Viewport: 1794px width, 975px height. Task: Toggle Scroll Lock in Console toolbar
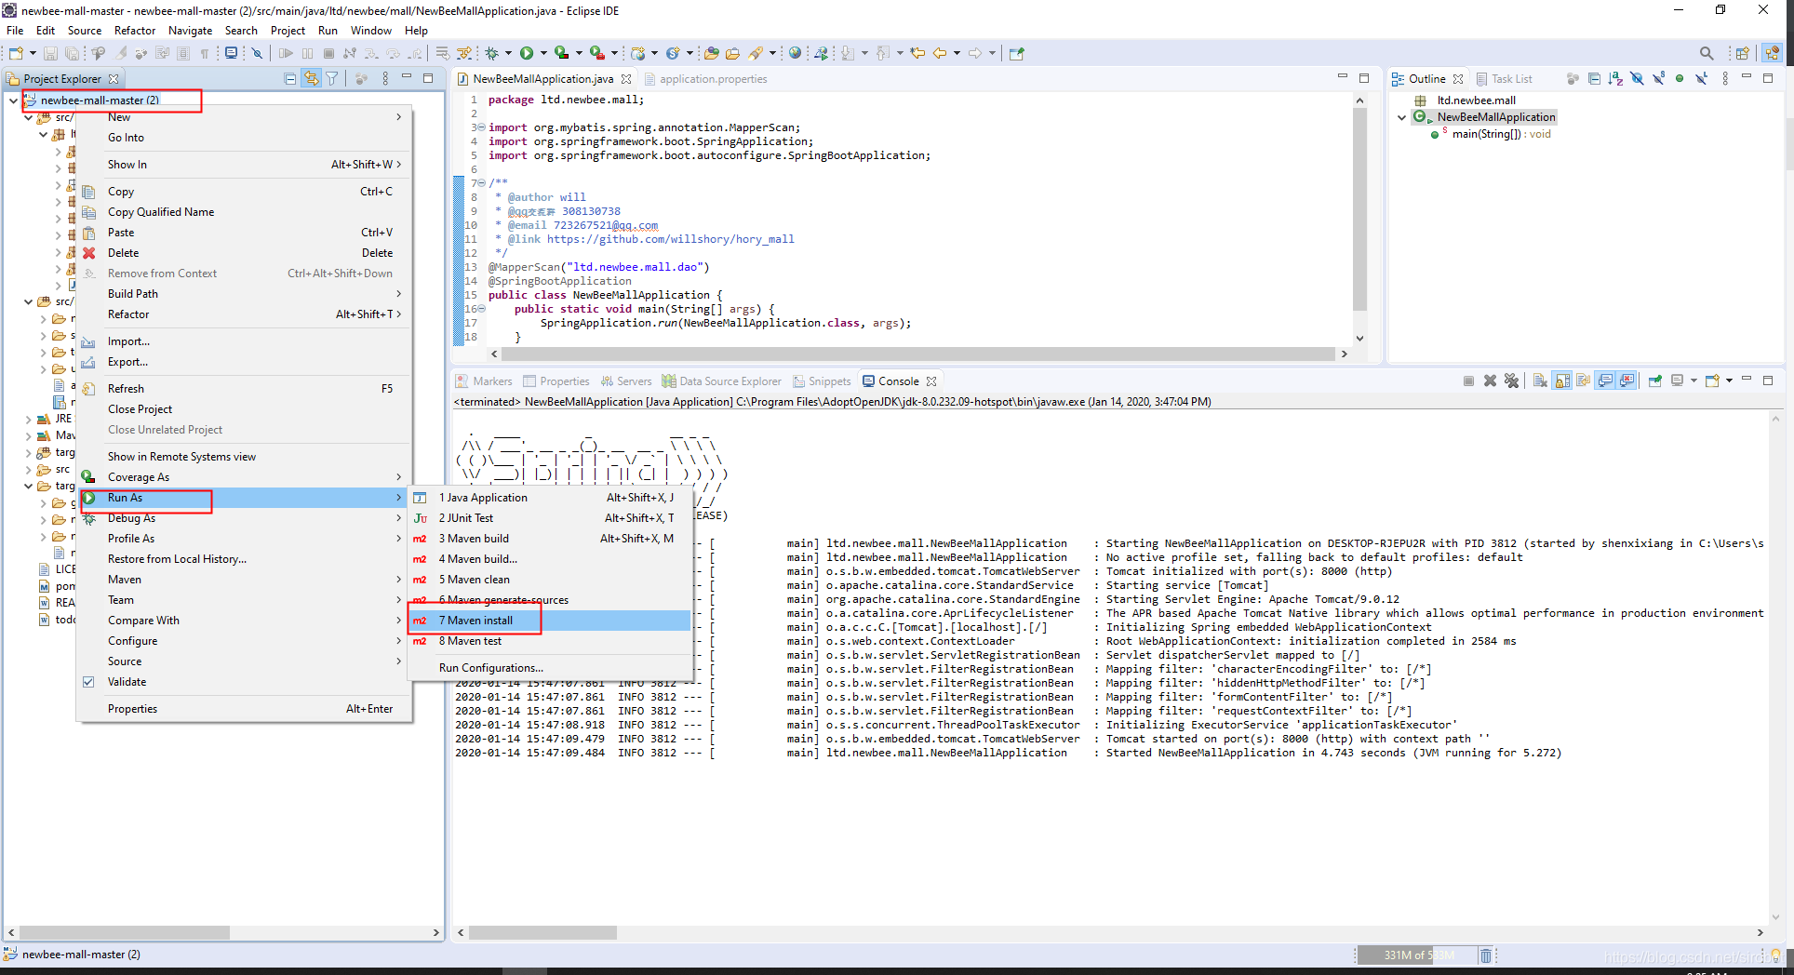[1562, 381]
